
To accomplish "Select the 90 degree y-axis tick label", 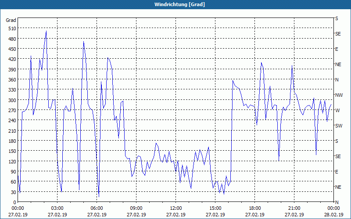I will click(13, 172).
